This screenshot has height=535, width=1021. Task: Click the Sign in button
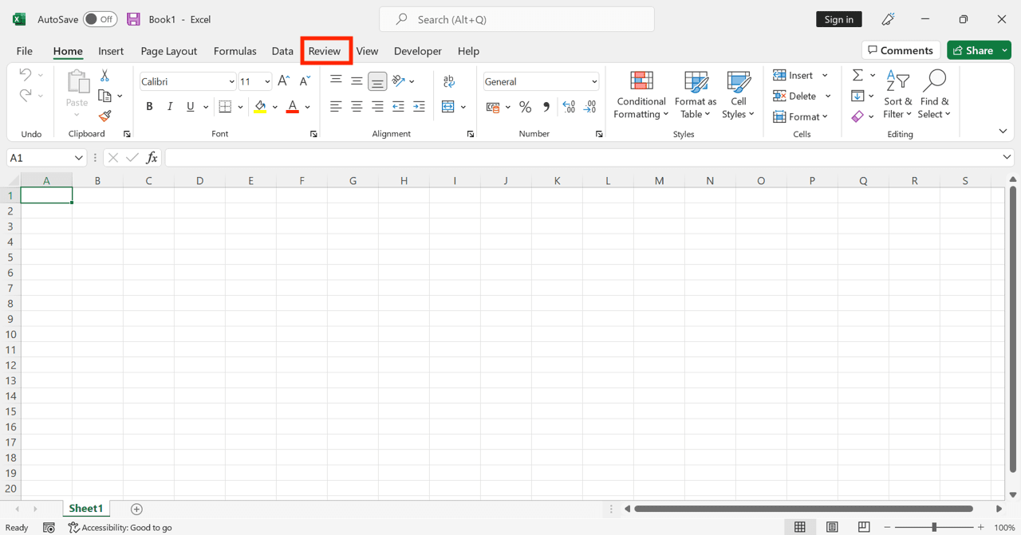tap(839, 19)
